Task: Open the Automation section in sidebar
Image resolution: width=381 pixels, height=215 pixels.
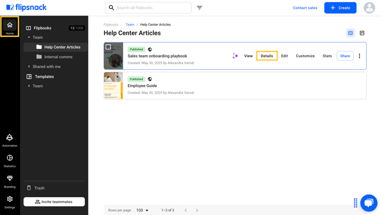Action: (x=10, y=140)
